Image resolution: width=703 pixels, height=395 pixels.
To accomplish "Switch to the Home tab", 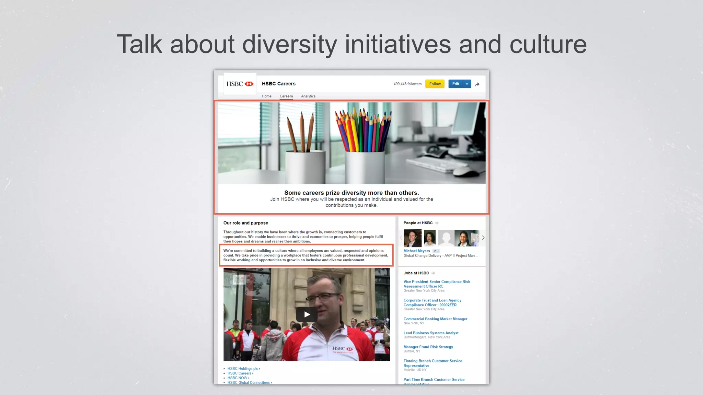I will [266, 96].
